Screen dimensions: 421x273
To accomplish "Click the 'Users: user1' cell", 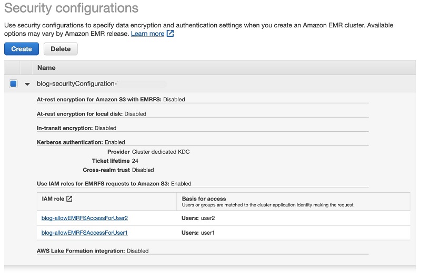I will [198, 233].
